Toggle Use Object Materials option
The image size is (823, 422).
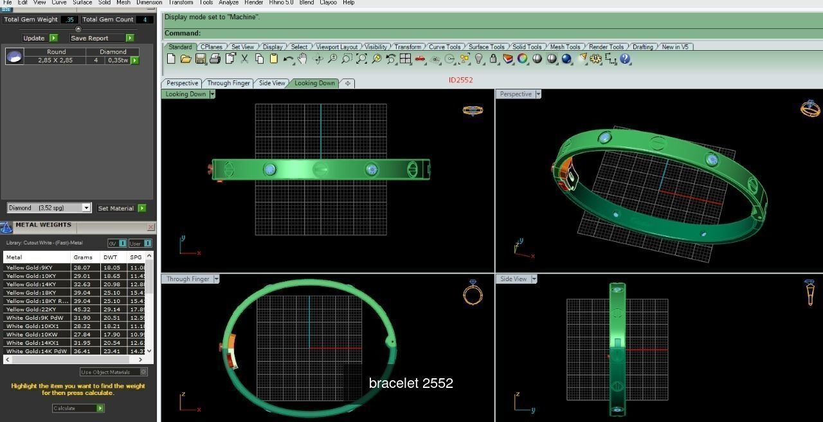point(114,372)
